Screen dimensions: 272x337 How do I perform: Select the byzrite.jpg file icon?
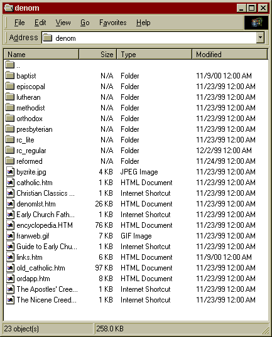10,172
